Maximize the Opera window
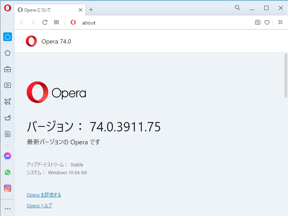This screenshot has height=216, width=288. point(266,8)
